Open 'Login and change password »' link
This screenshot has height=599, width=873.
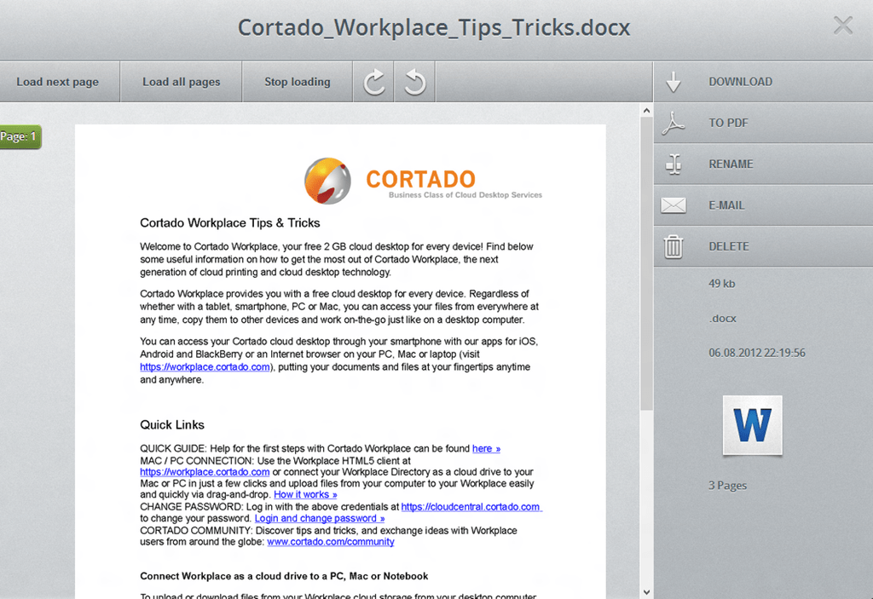320,518
